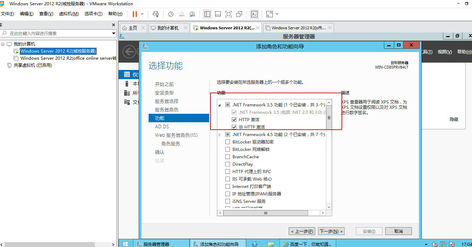This screenshot has height=247, width=472.
Task: Collapse the 我的计算机 tree node
Action: [x=3, y=44]
